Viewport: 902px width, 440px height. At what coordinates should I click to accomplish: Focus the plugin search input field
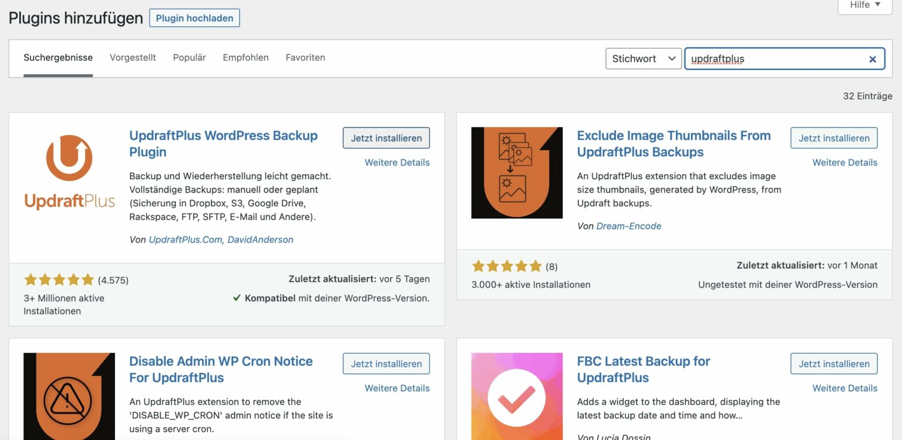[775, 59]
